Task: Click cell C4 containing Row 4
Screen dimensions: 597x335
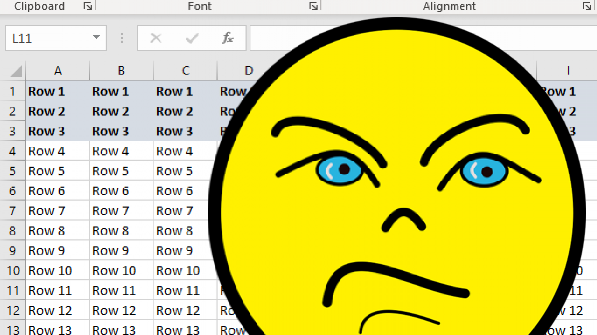Action: pos(185,151)
